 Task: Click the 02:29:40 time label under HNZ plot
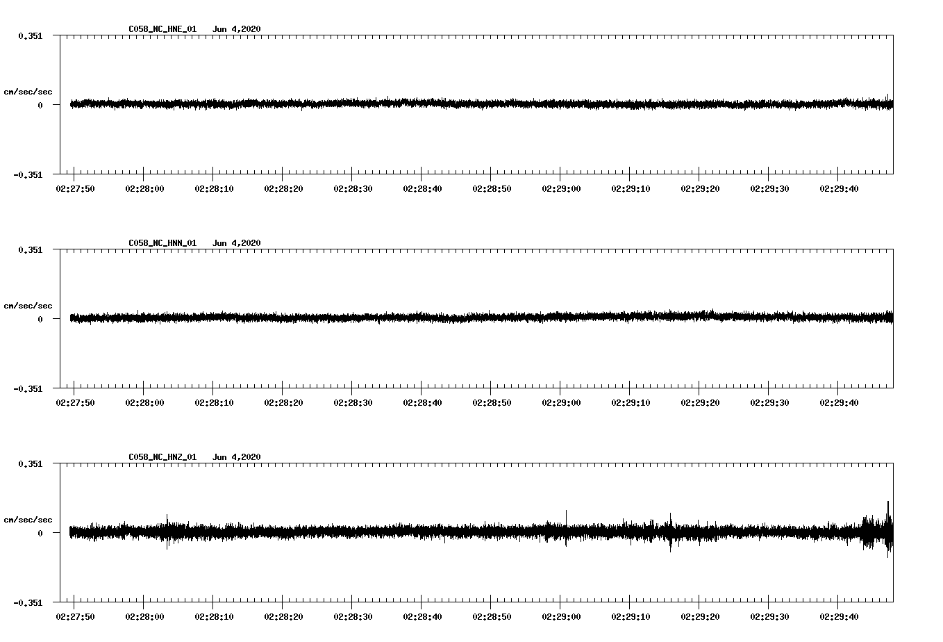pos(839,617)
